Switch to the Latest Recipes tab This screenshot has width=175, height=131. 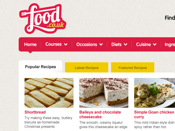point(87,68)
